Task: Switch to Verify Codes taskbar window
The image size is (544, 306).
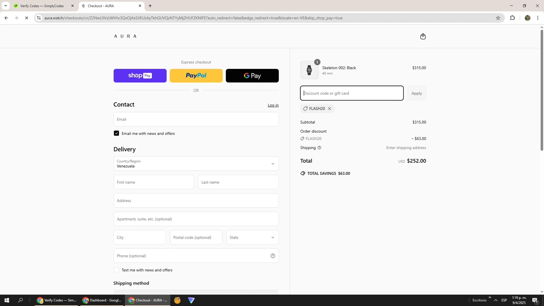Action: [x=57, y=300]
